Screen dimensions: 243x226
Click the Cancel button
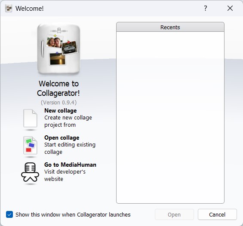[x=217, y=214]
